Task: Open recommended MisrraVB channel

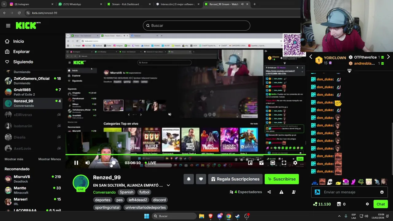Action: coord(33,179)
